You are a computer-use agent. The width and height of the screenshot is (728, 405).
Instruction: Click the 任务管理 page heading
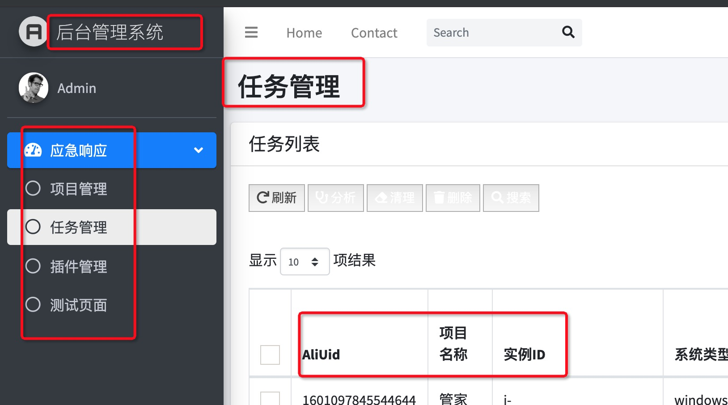pyautogui.click(x=289, y=87)
